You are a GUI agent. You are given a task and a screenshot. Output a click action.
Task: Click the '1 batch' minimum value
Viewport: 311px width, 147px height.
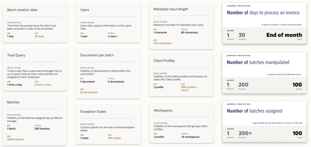(x=11, y=129)
